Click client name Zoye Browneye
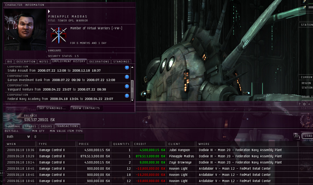 point(180,162)
